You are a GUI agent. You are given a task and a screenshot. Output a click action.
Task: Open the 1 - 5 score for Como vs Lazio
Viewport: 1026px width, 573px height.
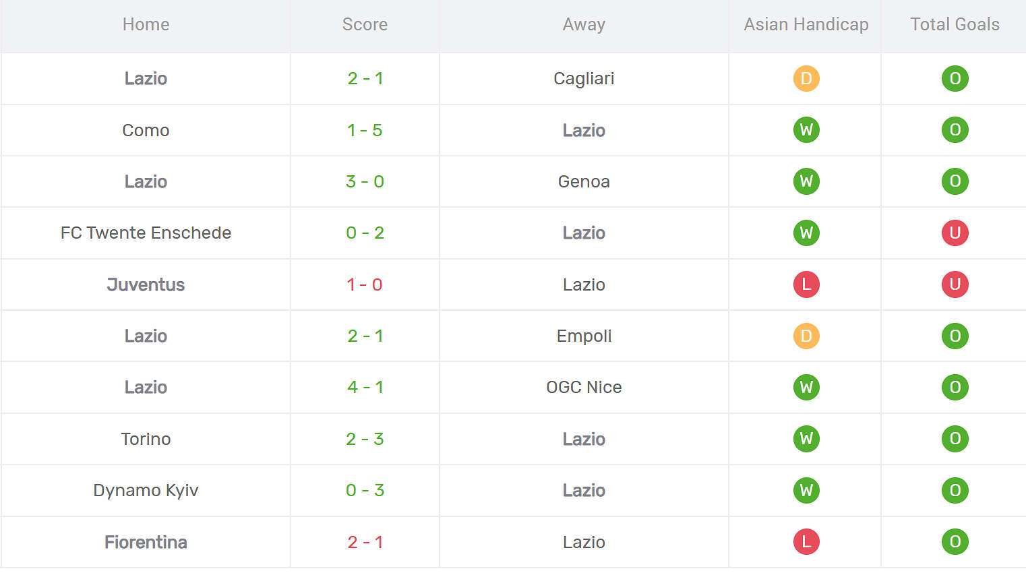[x=365, y=130]
